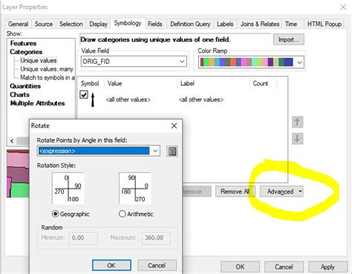Open the Color Ramp dropdown
Viewport: 352px width, 274px height.
[299, 62]
